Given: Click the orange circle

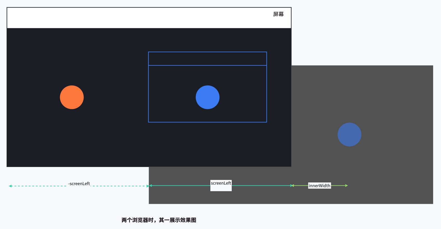Looking at the screenshot, I should [x=72, y=97].
